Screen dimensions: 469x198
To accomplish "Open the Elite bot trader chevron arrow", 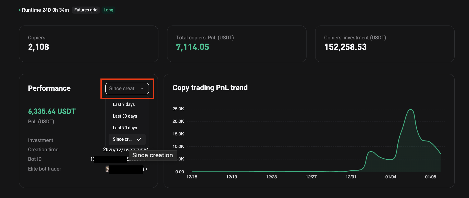I will [147, 169].
